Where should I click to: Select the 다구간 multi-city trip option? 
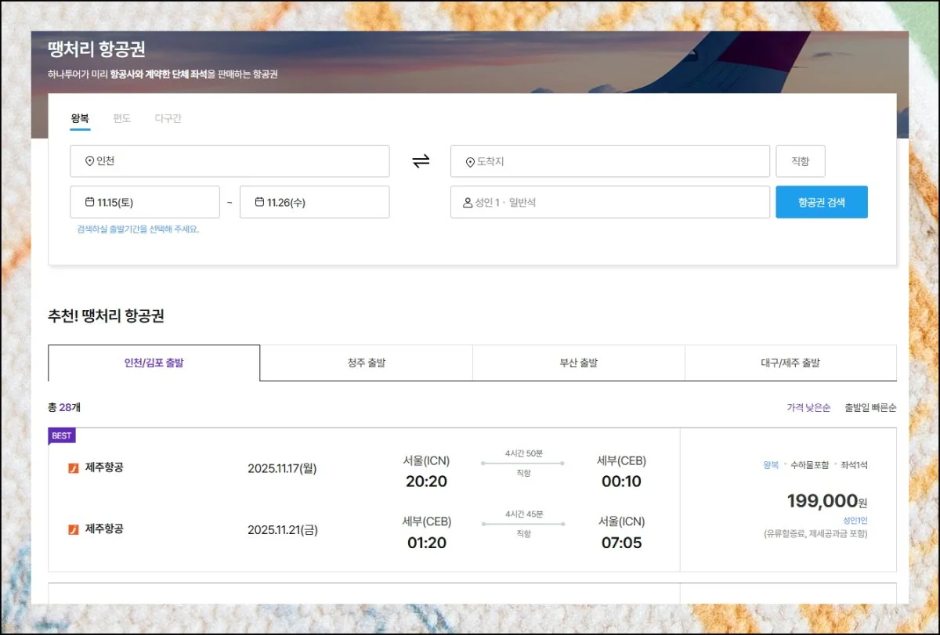pyautogui.click(x=168, y=119)
